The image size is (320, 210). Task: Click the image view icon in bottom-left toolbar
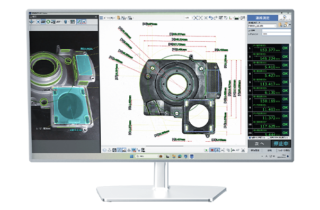coord(124,150)
